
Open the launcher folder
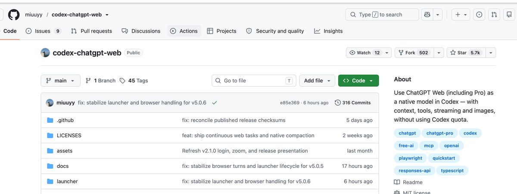pyautogui.click(x=67, y=182)
